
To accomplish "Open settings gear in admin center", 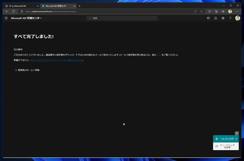I will pyautogui.click(x=223, y=18).
